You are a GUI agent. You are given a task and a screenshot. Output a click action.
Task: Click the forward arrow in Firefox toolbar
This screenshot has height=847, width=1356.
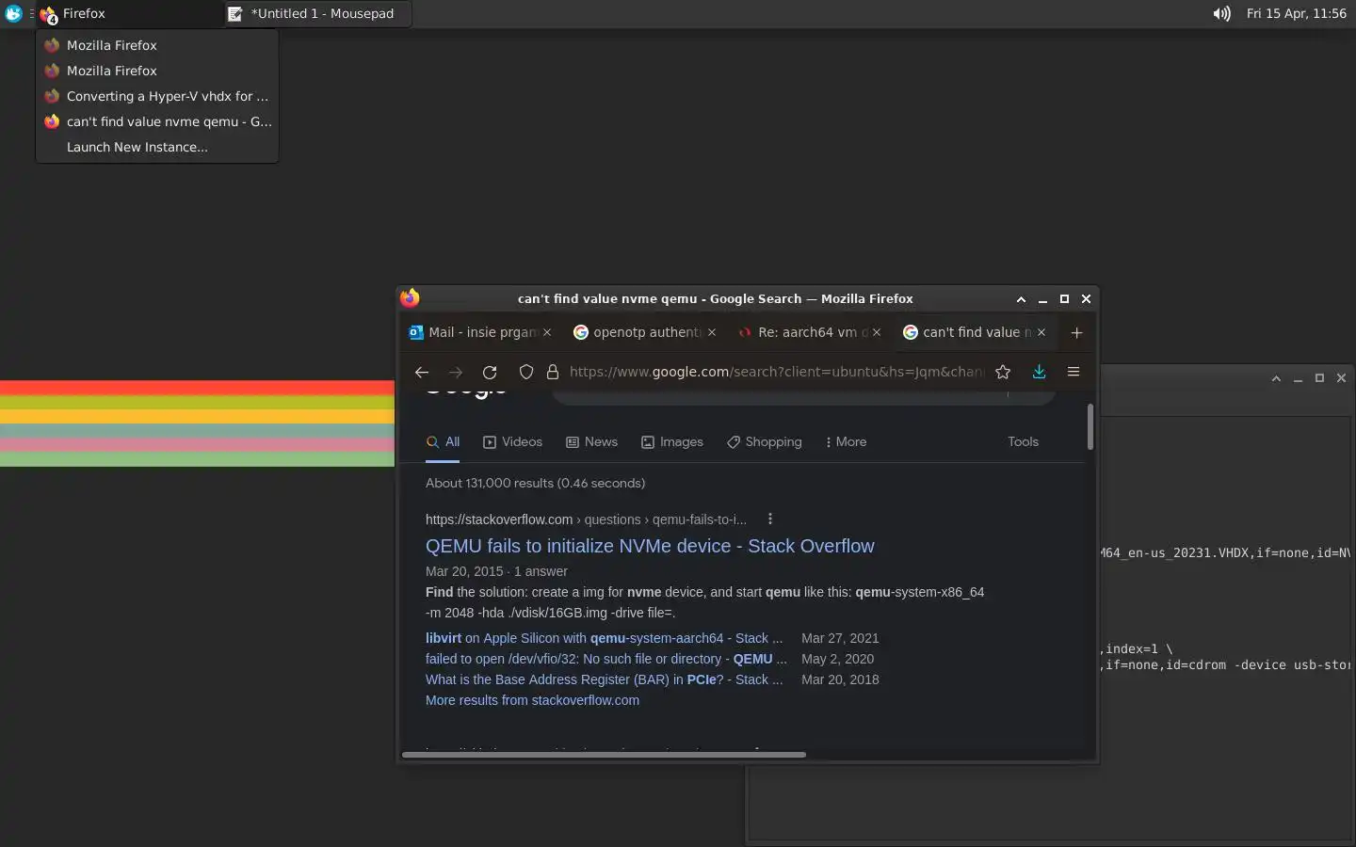tap(456, 372)
